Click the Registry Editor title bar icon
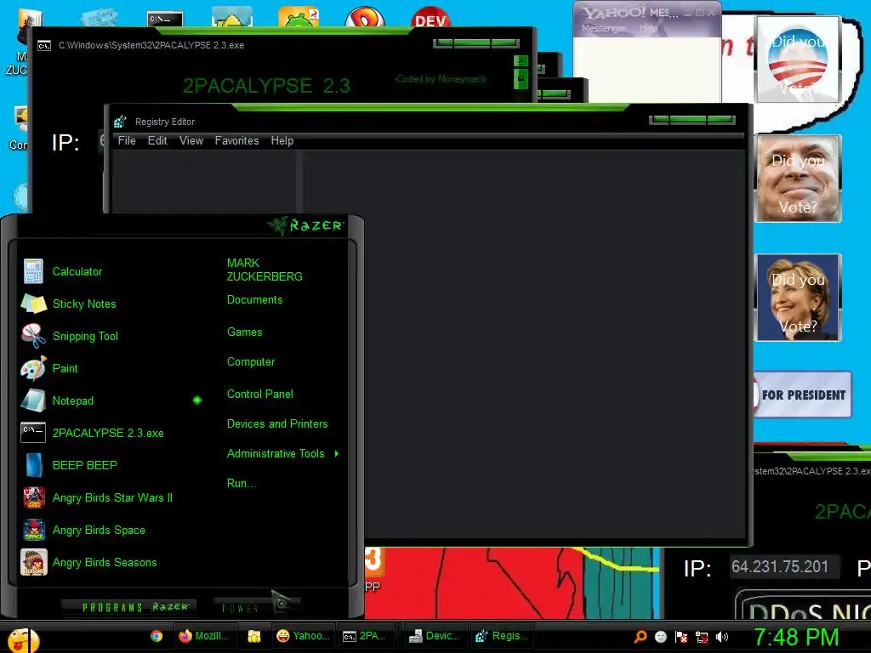This screenshot has width=871, height=653. [x=120, y=122]
